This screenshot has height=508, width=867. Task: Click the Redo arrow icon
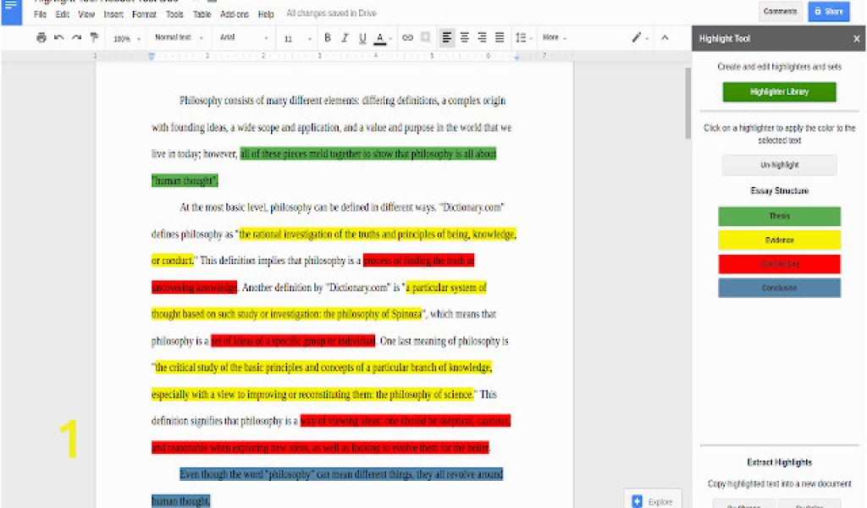76,37
